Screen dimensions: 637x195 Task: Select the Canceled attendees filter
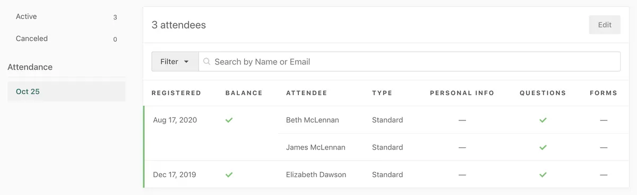coord(66,39)
